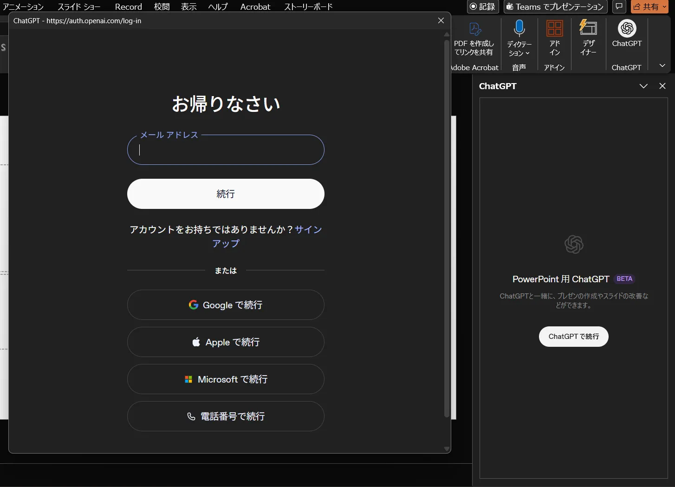
Task: Click Microsoft で続行 button
Action: [x=226, y=379]
